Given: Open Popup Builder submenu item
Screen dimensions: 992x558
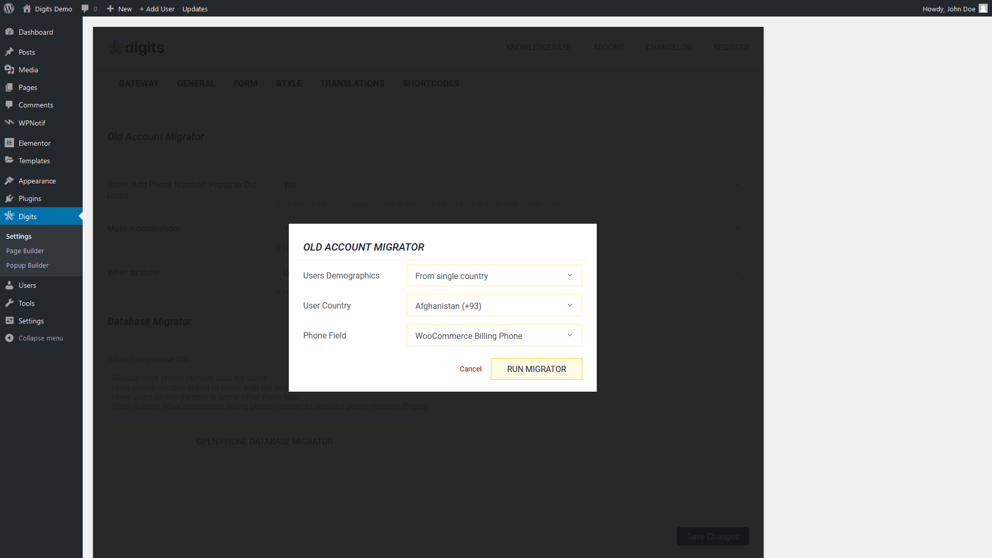Looking at the screenshot, I should tap(27, 265).
